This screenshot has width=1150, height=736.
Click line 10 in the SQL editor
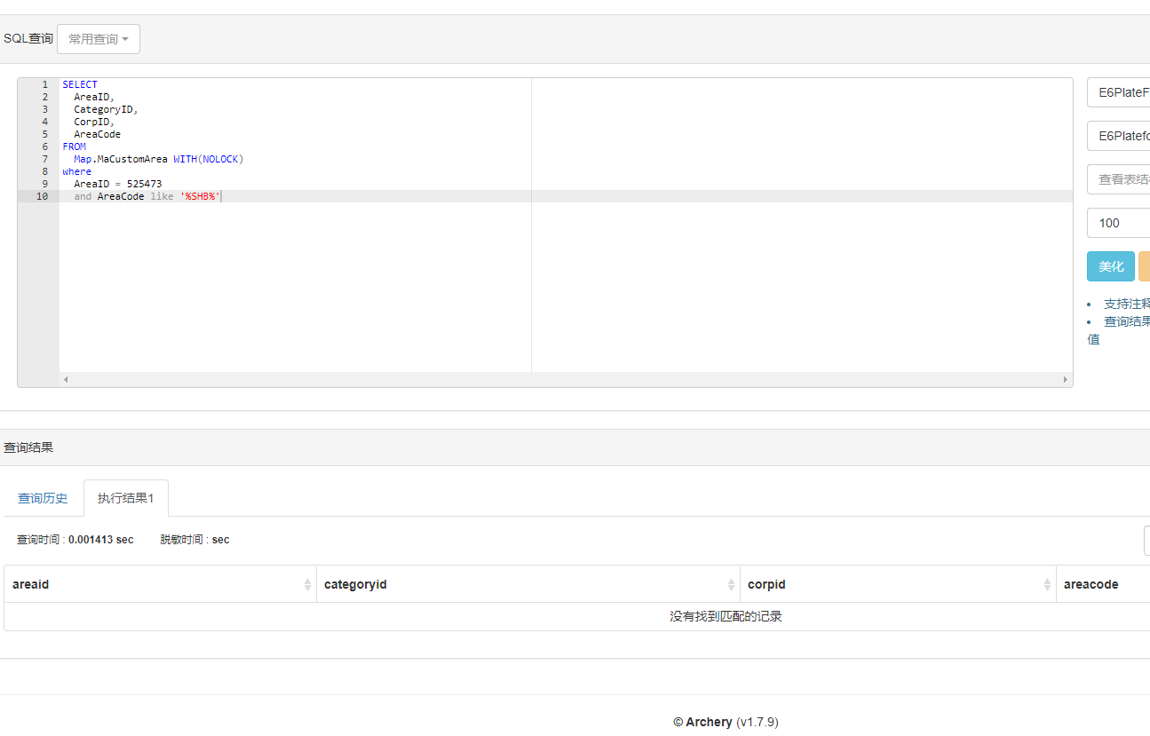[566, 196]
